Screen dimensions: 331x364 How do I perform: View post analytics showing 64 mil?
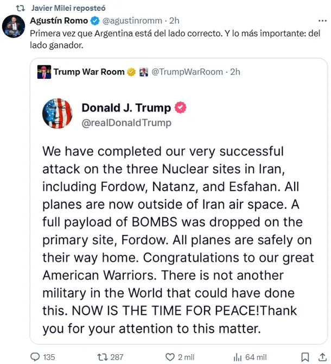[x=237, y=357]
